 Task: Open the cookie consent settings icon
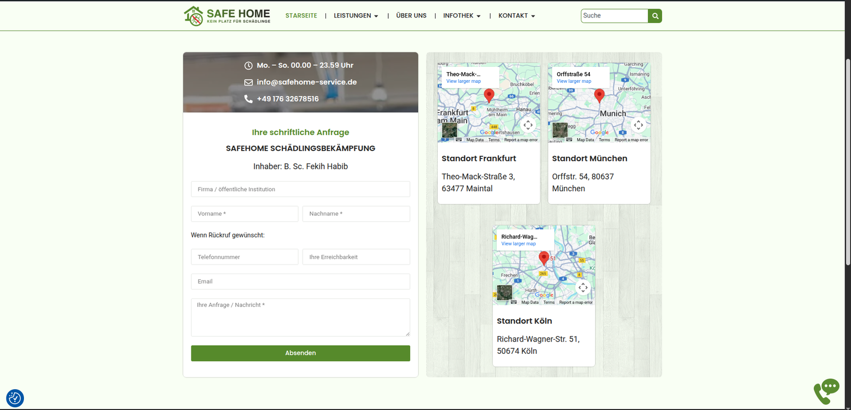[x=15, y=398]
